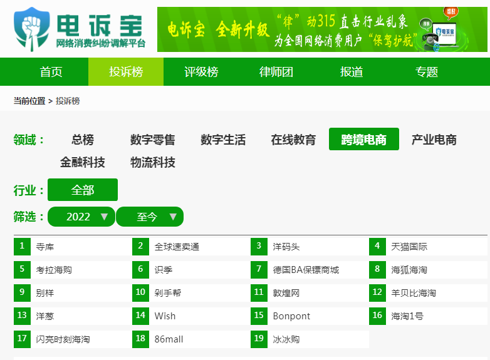Click the 全部 industry button
This screenshot has width=490, height=360.
(83, 190)
